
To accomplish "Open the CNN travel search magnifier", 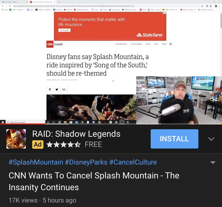I will click(171, 44).
